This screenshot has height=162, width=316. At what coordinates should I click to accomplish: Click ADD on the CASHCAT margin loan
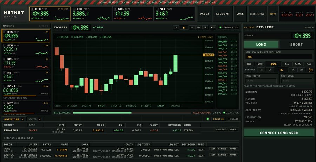point(212,155)
